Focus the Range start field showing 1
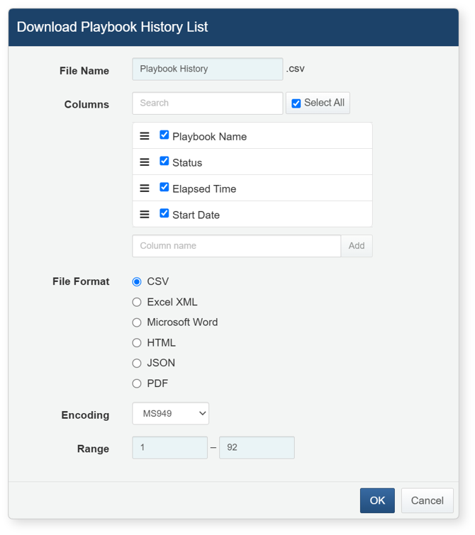This screenshot has height=535, width=475. coord(169,447)
